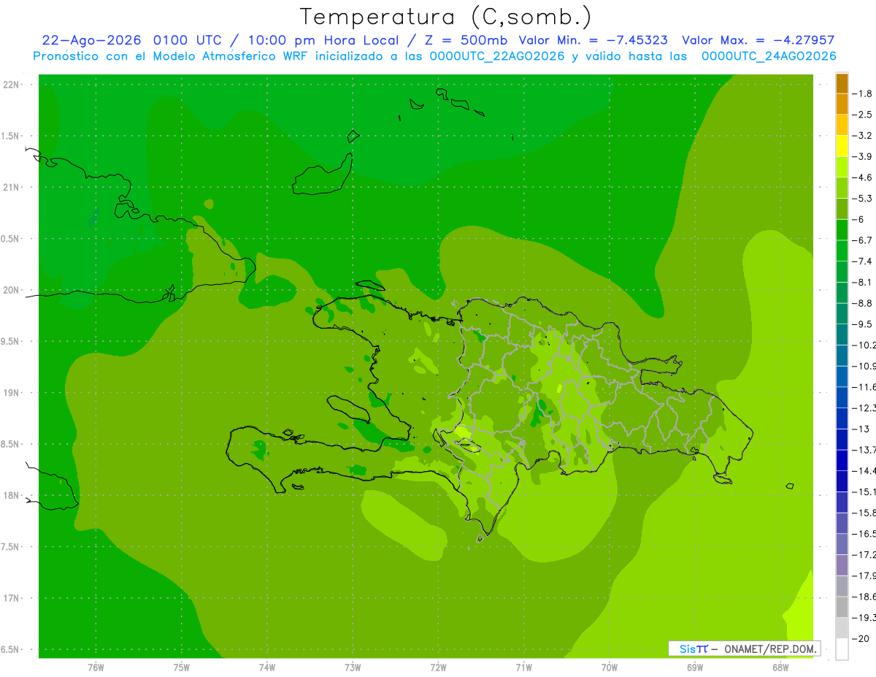876x677 pixels.
Task: Click the '71W' longitude label
Action: [523, 668]
